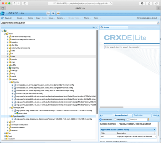Open the Create dropdown arrow
The image size is (161, 143).
point(26,18)
